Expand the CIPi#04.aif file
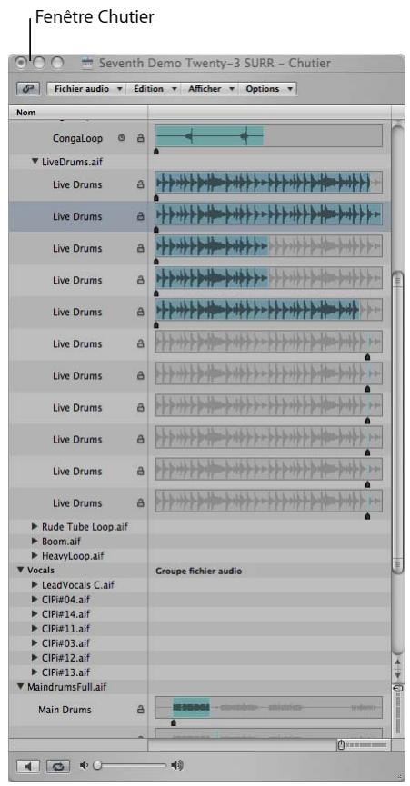 coord(35,600)
